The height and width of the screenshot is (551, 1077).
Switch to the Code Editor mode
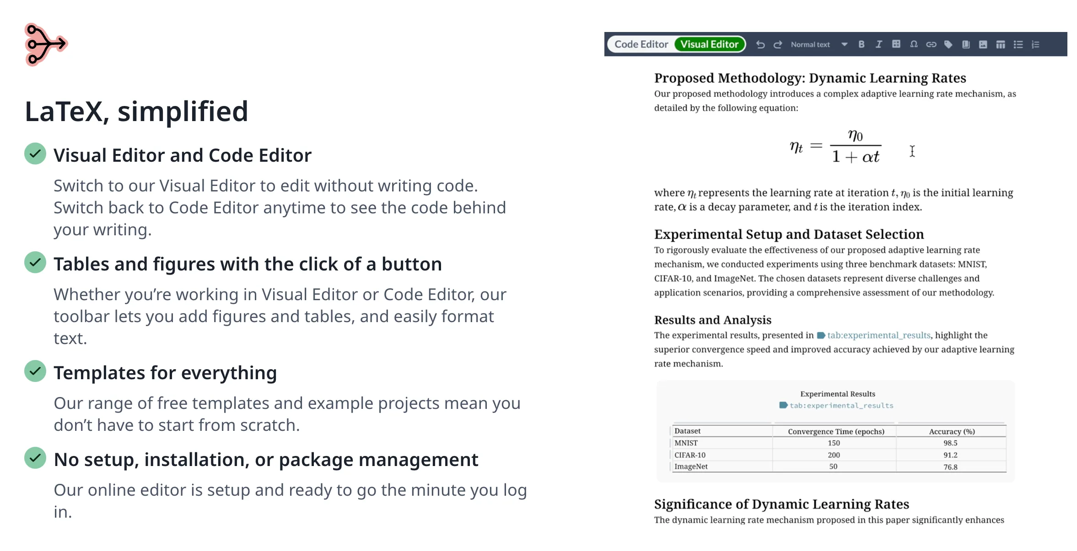tap(641, 44)
